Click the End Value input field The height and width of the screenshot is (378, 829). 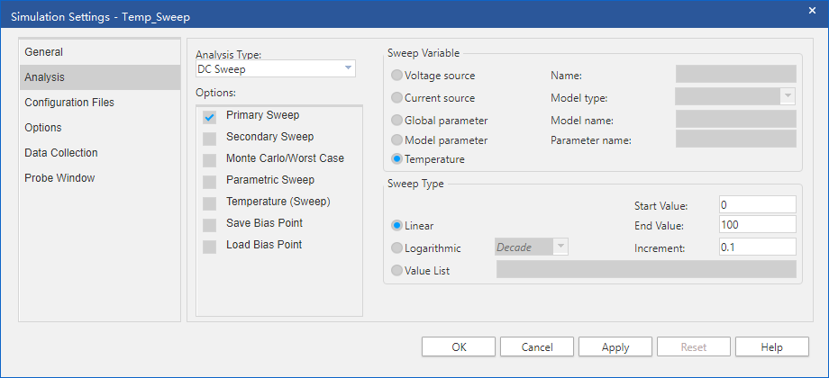tap(757, 225)
